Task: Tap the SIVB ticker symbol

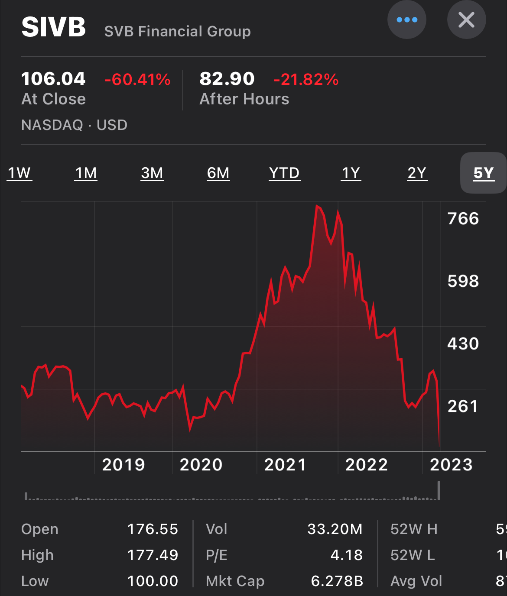Action: 54,27
